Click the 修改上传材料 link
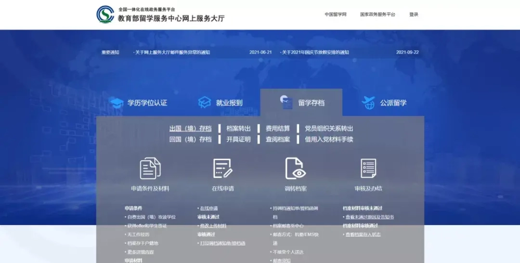 (x=213, y=226)
